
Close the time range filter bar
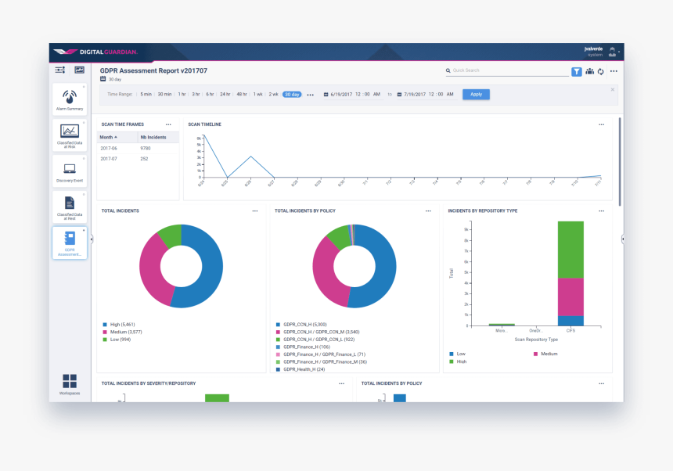(x=613, y=90)
